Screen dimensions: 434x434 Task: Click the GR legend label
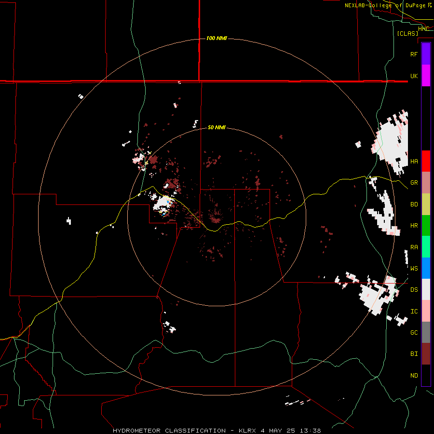(x=414, y=183)
